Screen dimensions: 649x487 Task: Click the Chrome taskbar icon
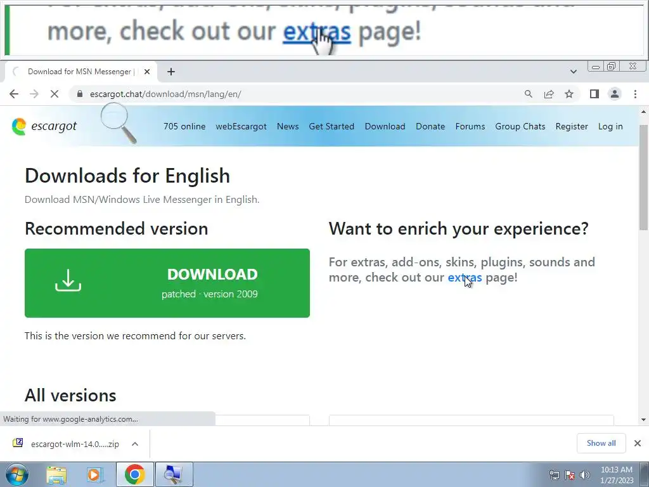coord(134,474)
